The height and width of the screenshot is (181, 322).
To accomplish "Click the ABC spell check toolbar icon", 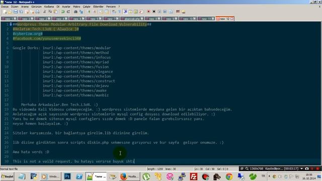I will 178,12.
